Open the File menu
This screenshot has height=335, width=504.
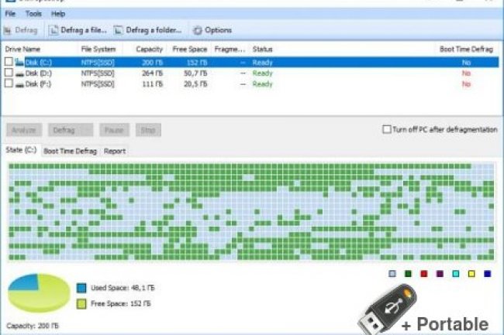pyautogui.click(x=10, y=14)
